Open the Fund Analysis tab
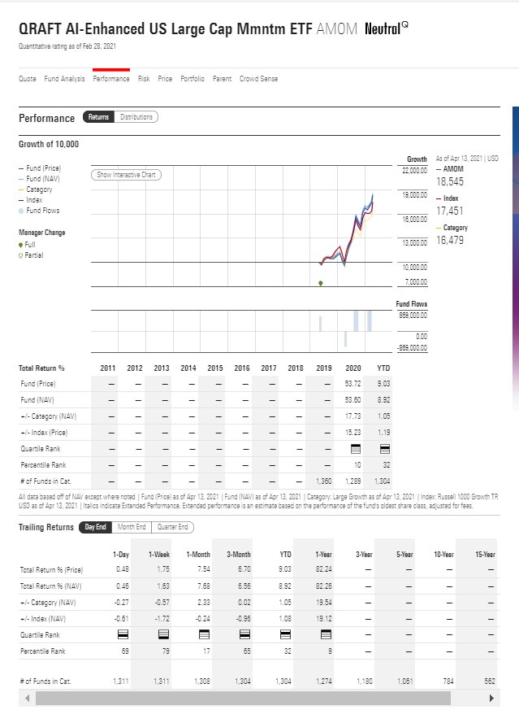 pyautogui.click(x=64, y=79)
